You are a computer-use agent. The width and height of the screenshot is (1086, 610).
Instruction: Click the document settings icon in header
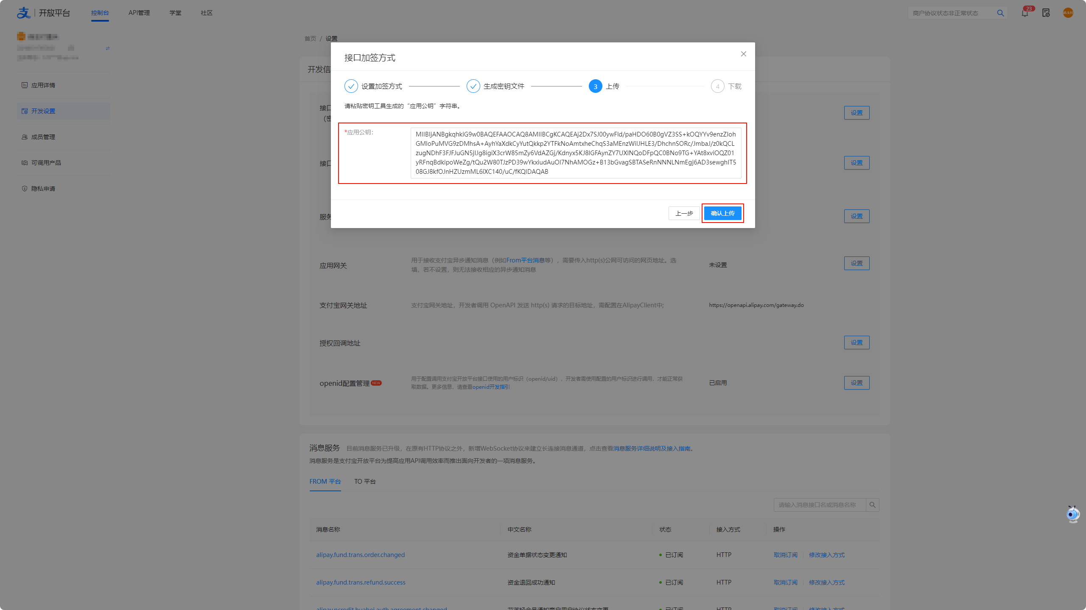tap(1046, 13)
